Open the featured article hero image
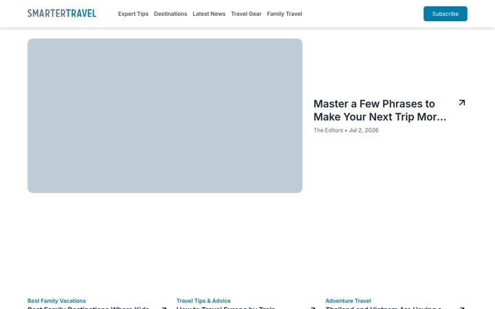 pos(165,116)
